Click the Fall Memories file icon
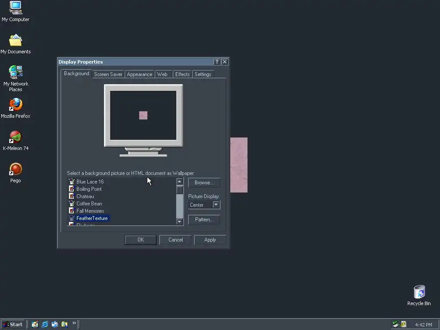The height and width of the screenshot is (330, 440). click(x=72, y=211)
